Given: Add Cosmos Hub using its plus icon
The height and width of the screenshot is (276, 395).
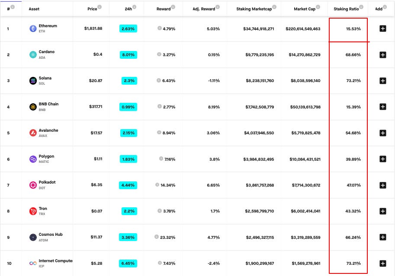Looking at the screenshot, I should (x=382, y=237).
